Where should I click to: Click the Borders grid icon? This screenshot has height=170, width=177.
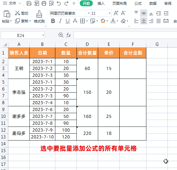pyautogui.click(x=82, y=21)
